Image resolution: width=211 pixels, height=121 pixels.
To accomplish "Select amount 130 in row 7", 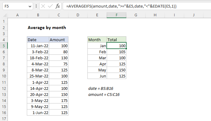I will pyautogui.click(x=59, y=58).
